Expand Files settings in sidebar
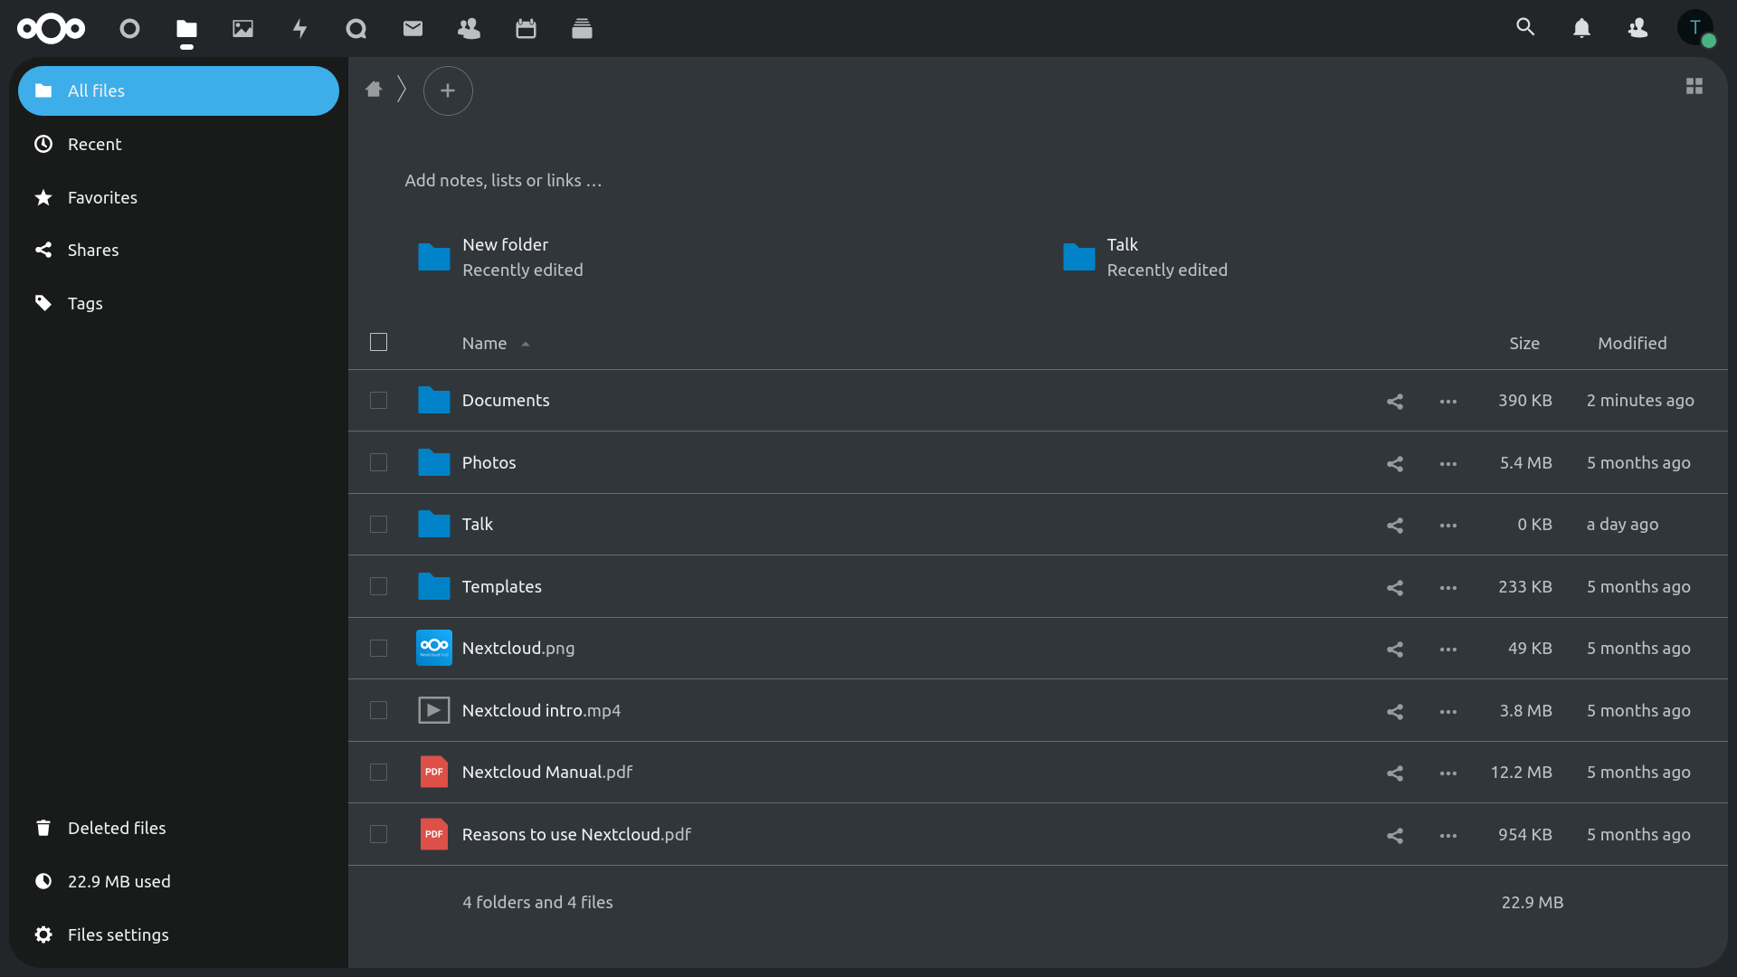 [178, 934]
